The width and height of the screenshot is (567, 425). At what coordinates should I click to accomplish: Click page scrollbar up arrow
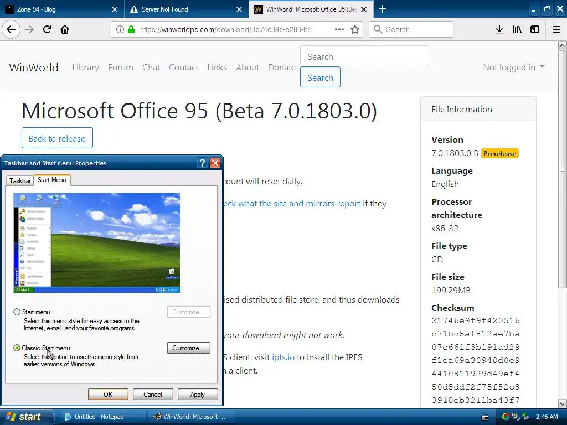(x=563, y=45)
